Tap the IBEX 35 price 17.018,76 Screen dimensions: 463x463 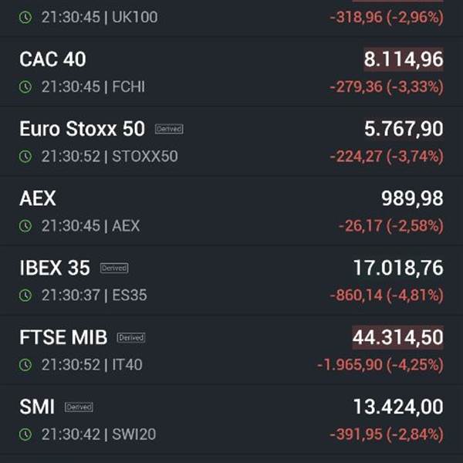[398, 268]
